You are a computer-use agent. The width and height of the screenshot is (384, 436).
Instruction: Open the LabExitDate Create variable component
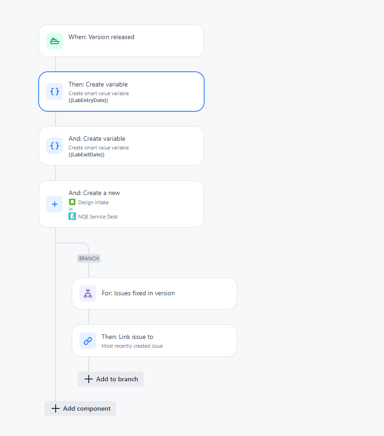coord(121,146)
